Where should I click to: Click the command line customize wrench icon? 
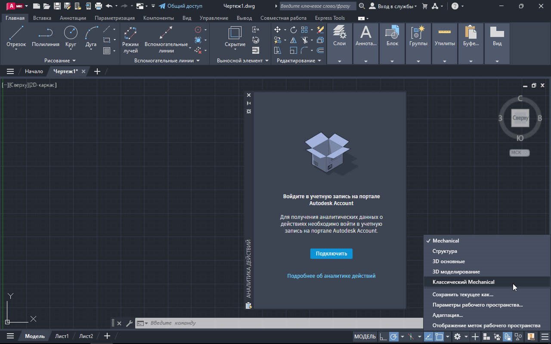129,323
